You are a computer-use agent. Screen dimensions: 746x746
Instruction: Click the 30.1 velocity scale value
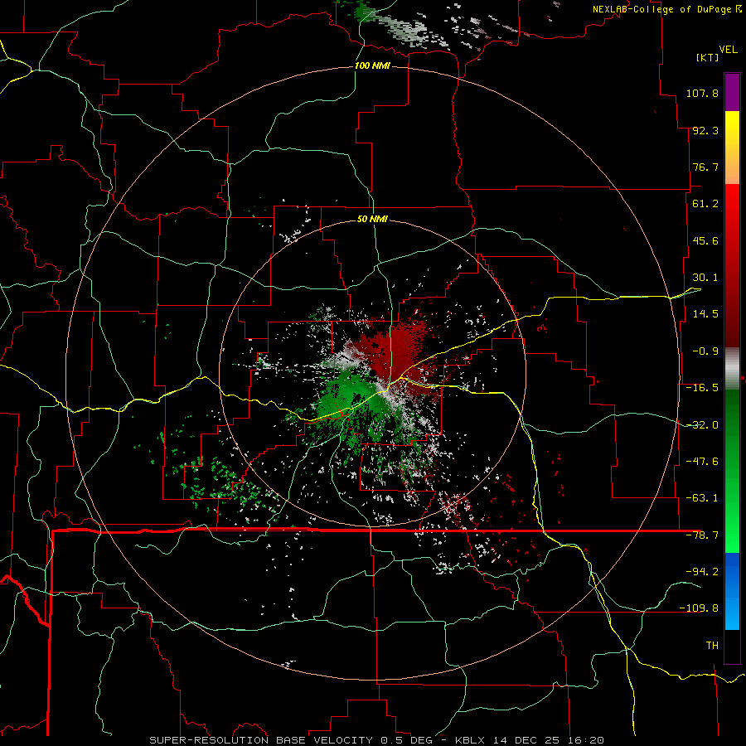705,278
